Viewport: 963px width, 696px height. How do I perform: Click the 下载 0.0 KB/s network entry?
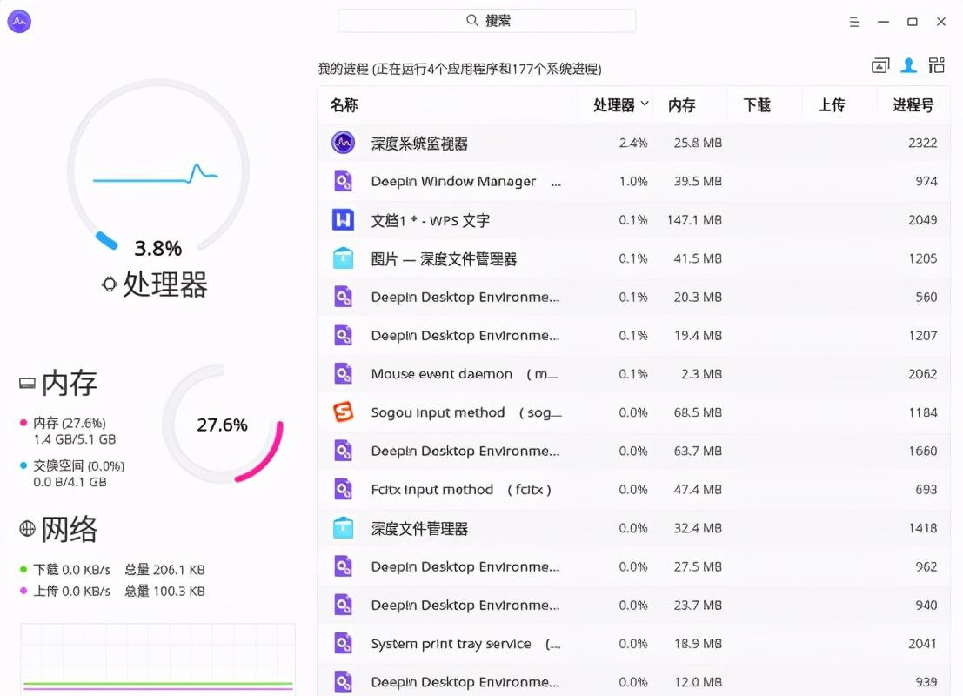(71, 570)
